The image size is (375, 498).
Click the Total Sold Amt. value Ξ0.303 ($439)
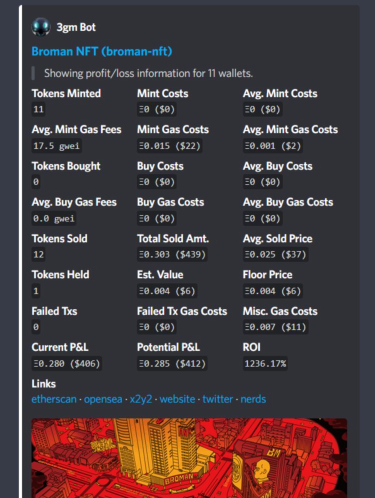click(x=172, y=254)
